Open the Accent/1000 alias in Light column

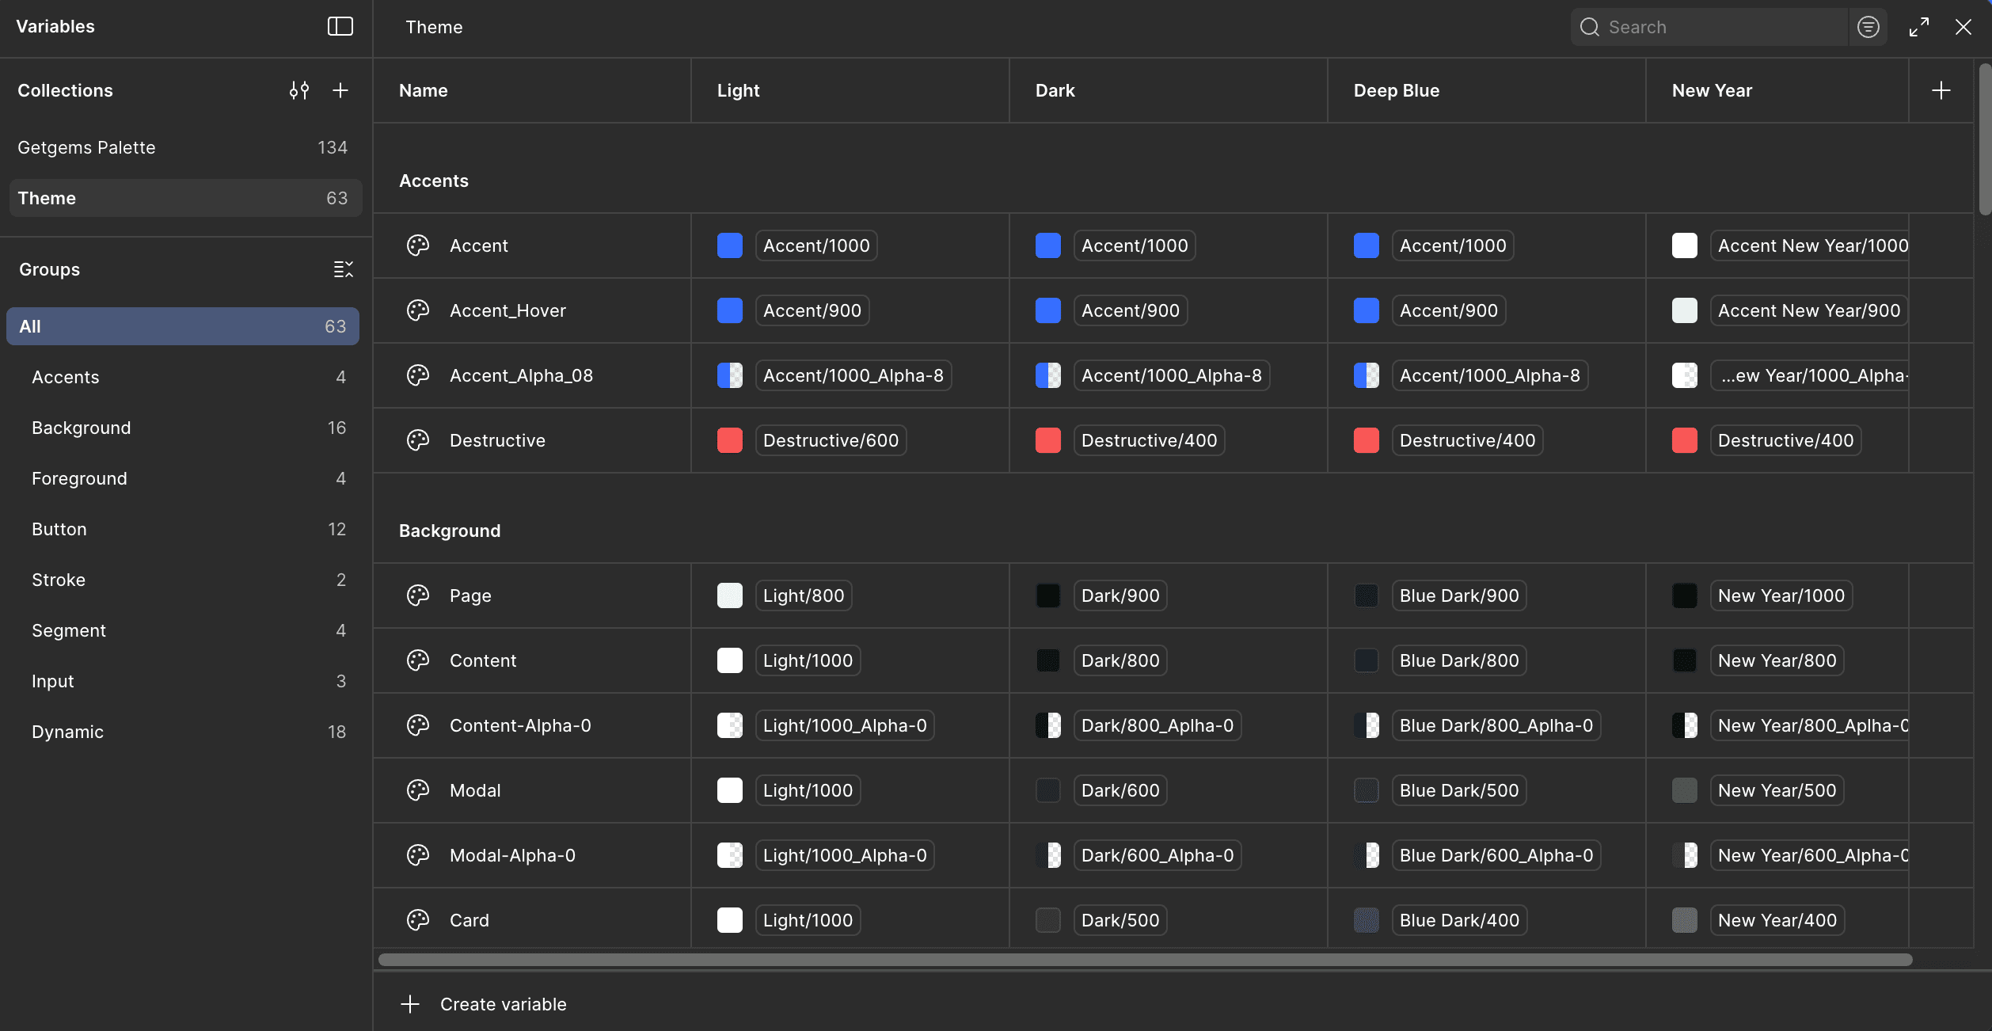point(815,245)
